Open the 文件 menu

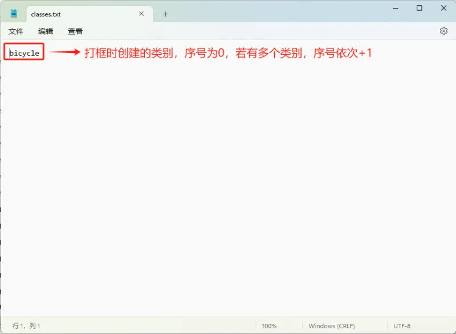tap(17, 31)
